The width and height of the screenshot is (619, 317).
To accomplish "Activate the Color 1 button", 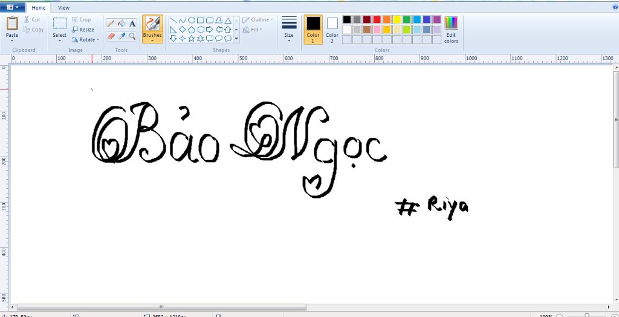I will point(313,29).
